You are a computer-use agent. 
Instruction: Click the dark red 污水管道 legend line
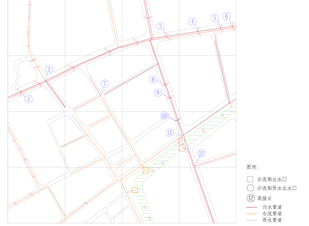click(252, 207)
